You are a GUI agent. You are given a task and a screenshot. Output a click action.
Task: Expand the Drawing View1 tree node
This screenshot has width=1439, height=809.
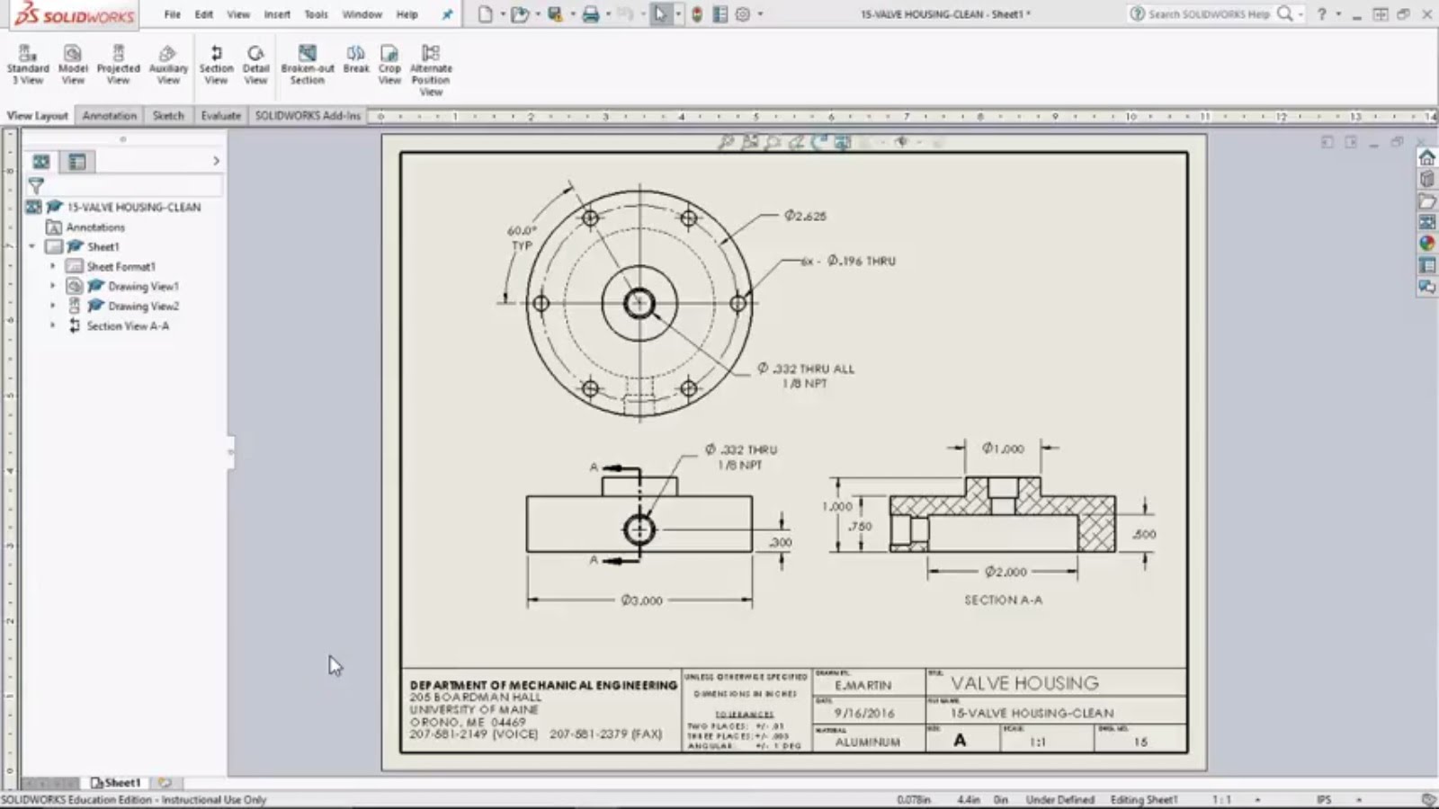click(x=52, y=286)
